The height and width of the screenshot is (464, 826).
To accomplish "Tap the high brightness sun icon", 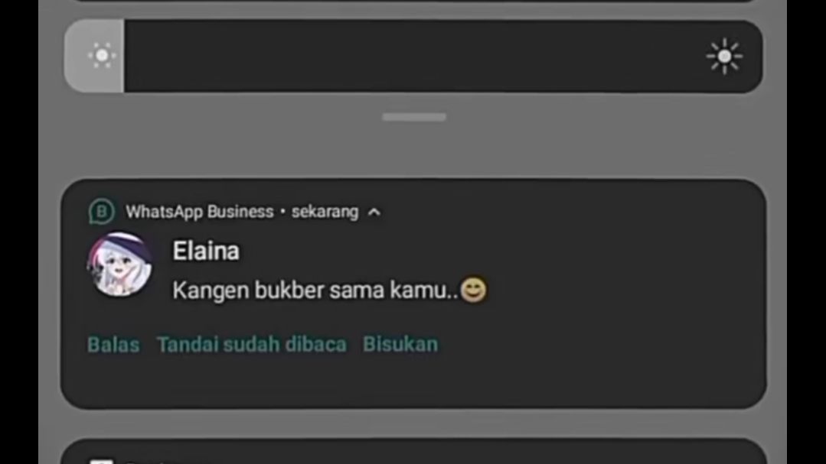I will [x=724, y=56].
